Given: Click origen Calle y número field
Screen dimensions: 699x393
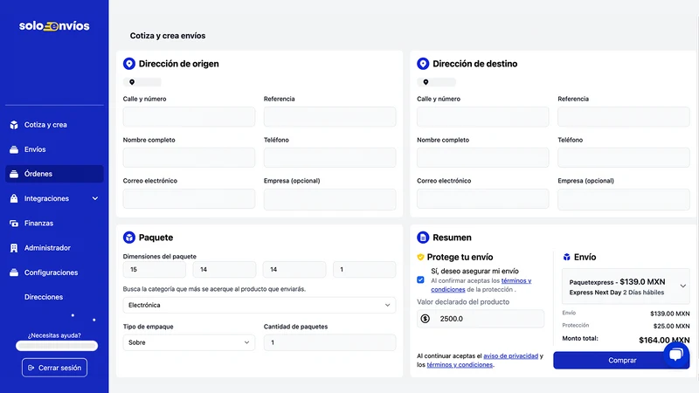Looking at the screenshot, I should click(x=189, y=117).
